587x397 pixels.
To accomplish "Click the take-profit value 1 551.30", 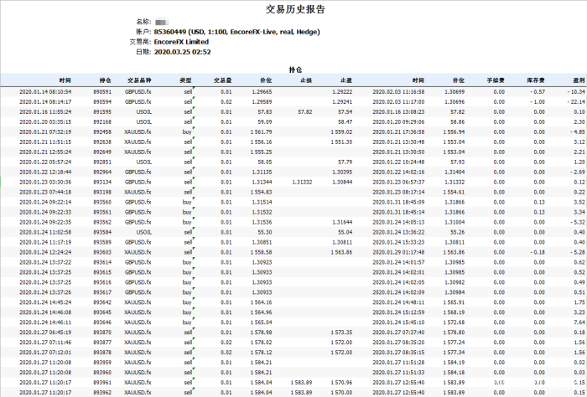I will [341, 142].
